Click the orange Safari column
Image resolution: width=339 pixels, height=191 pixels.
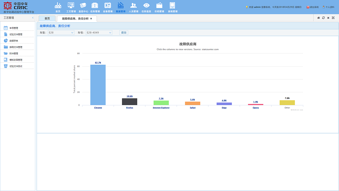[x=193, y=103]
